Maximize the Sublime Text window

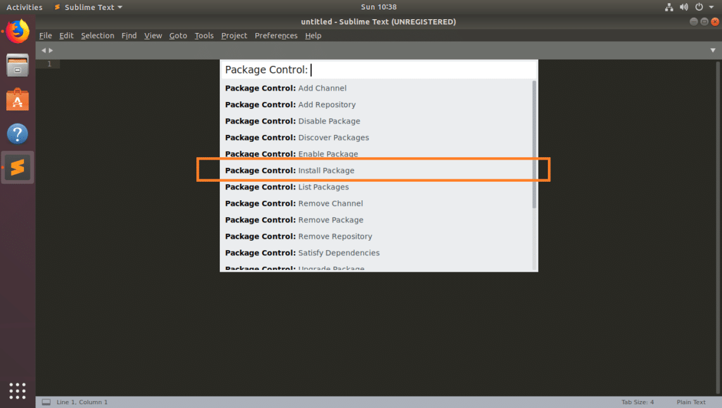point(704,22)
